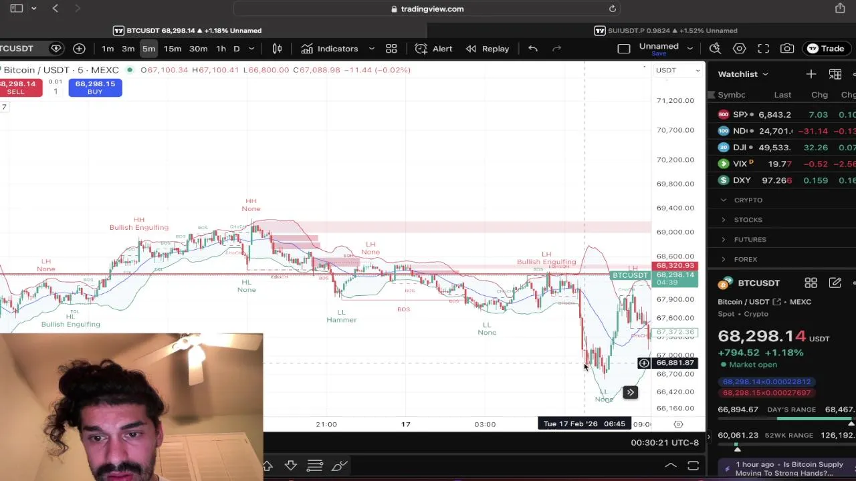Enter fullscreen chart mode
856x481 pixels.
[x=763, y=48]
